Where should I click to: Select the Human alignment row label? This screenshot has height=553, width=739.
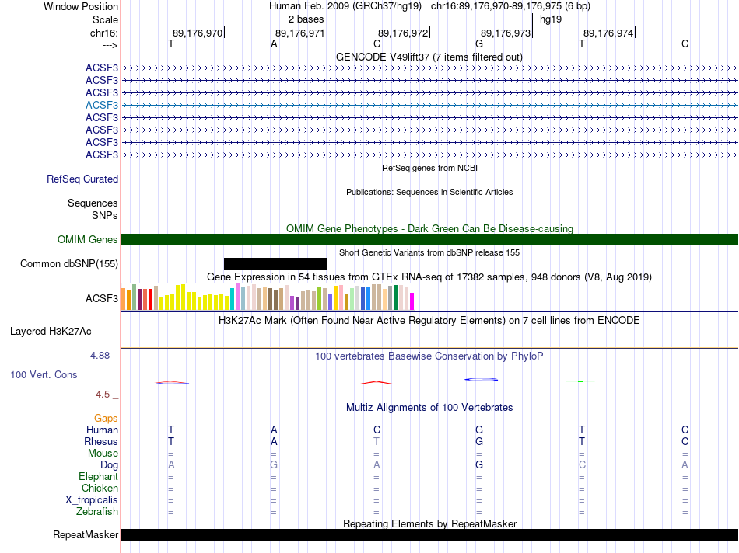coord(102,430)
